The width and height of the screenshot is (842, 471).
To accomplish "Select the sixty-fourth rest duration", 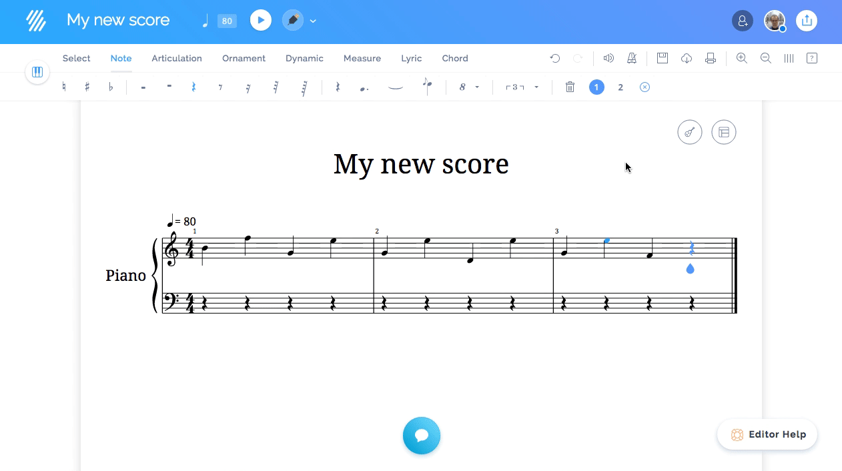I will tap(304, 87).
